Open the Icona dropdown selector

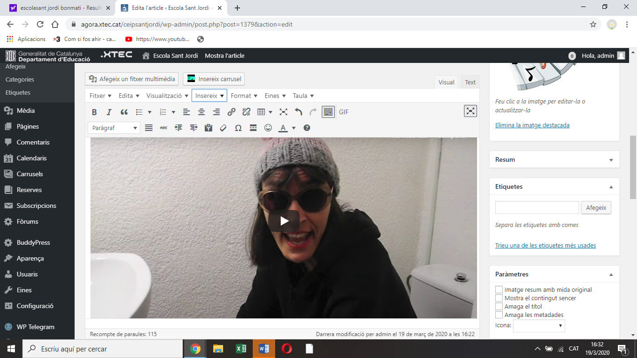539,326
